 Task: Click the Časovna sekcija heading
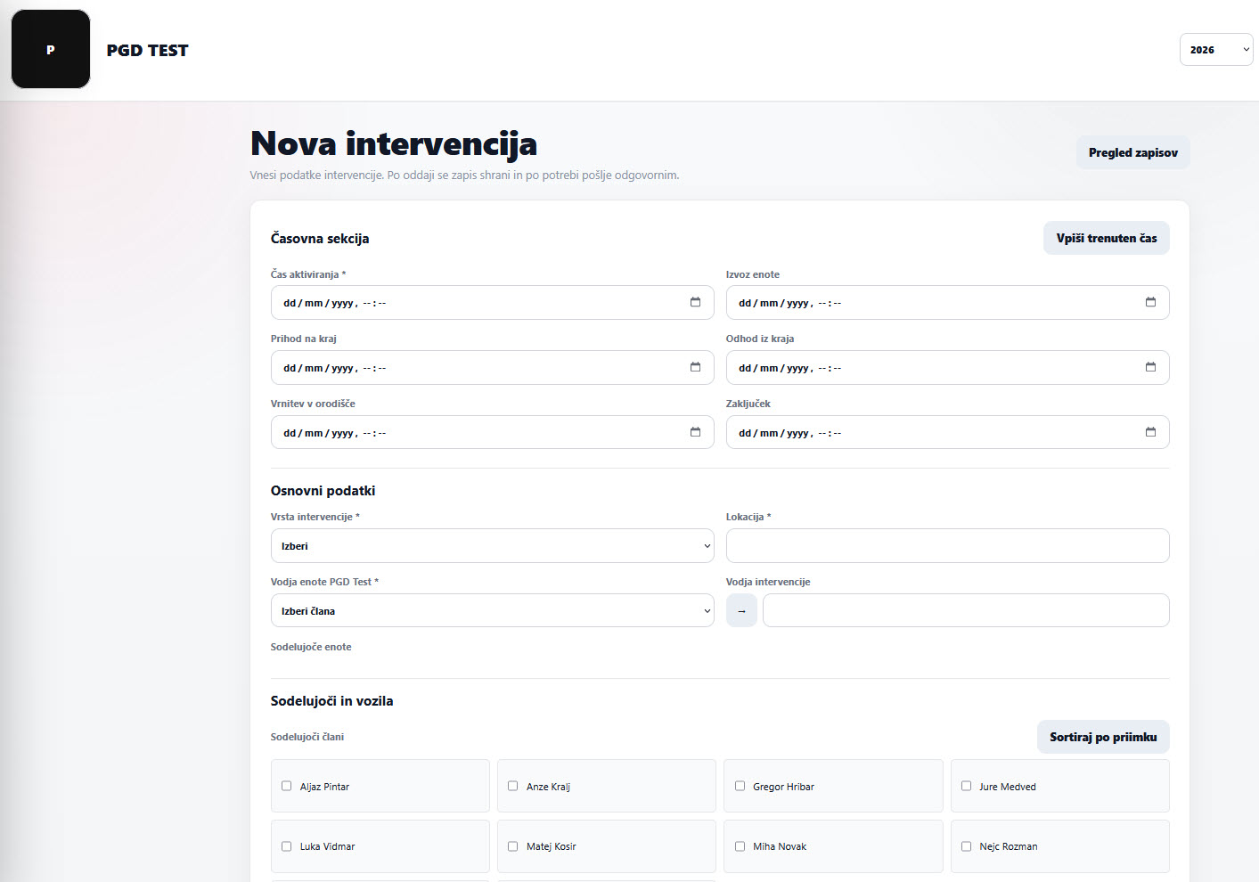(320, 239)
